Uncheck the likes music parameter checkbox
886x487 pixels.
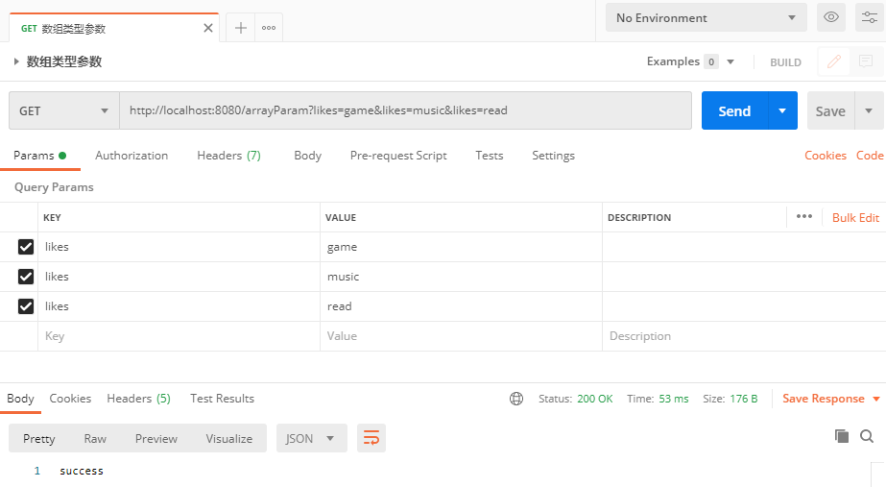click(x=26, y=277)
